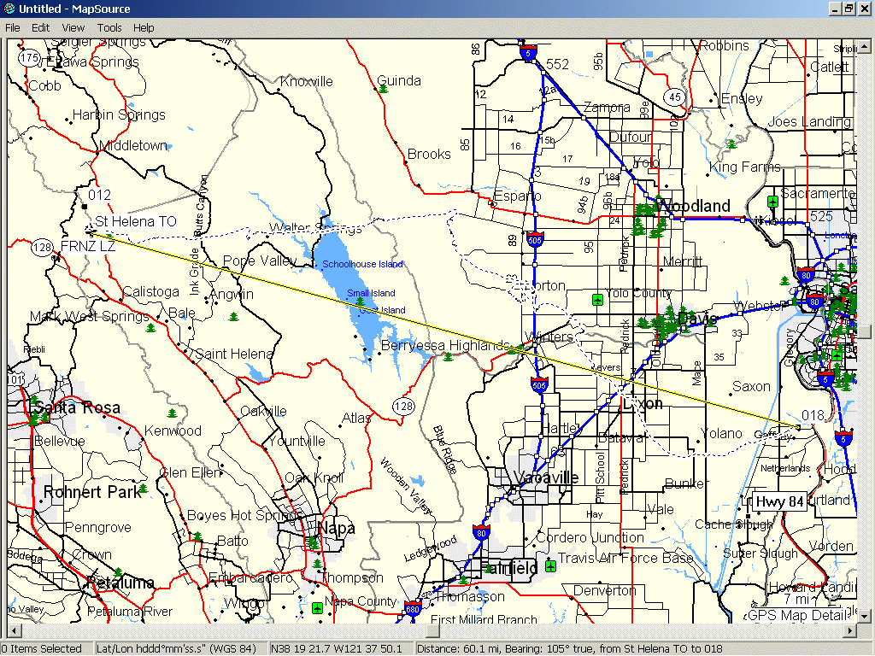
Task: Click the Berryessa Highlands label
Action: tap(445, 345)
